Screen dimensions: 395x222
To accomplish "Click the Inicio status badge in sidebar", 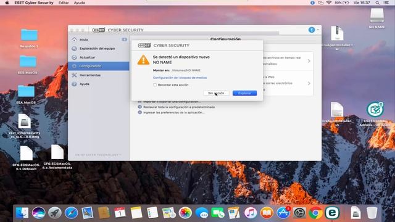I will click(x=125, y=39).
